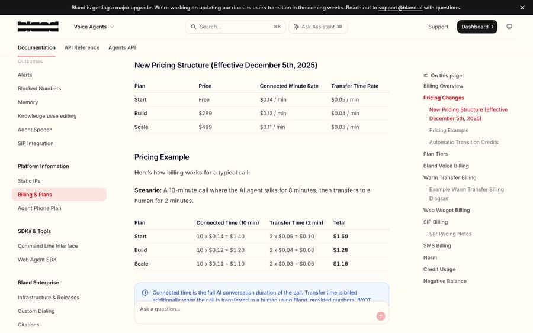Open Custom Dialing sidebar page
The width and height of the screenshot is (533, 333).
click(x=36, y=311)
